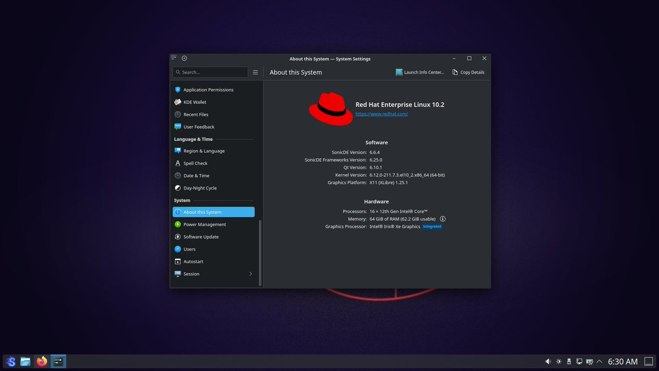Image resolution: width=659 pixels, height=371 pixels.
Task: Click Red Hat Enterprise Linux 10.2 heading
Action: click(400, 104)
